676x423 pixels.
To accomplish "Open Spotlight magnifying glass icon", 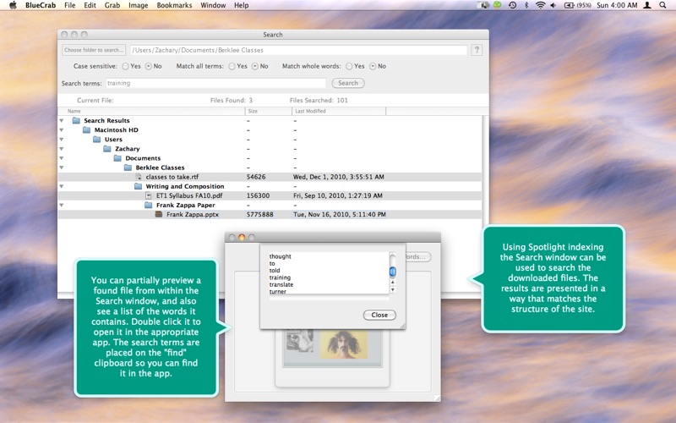I will tap(662, 5).
